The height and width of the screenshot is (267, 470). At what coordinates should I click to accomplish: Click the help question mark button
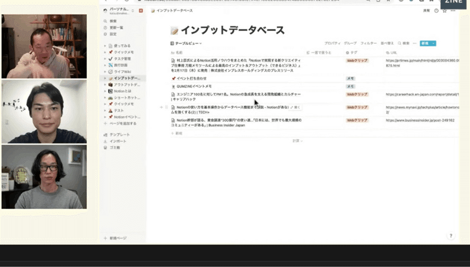point(451,236)
